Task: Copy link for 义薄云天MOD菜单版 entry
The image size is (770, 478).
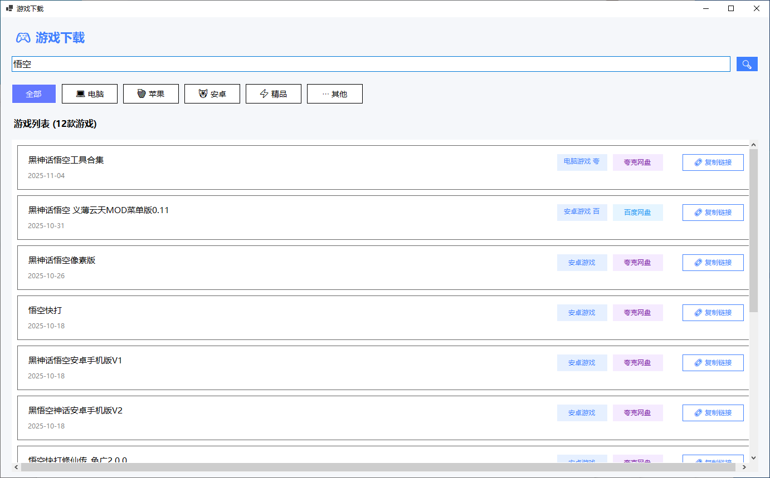Action: [713, 213]
